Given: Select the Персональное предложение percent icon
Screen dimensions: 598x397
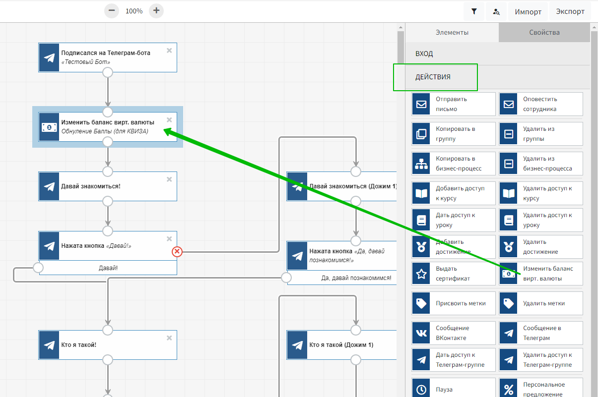Looking at the screenshot, I should 509,390.
